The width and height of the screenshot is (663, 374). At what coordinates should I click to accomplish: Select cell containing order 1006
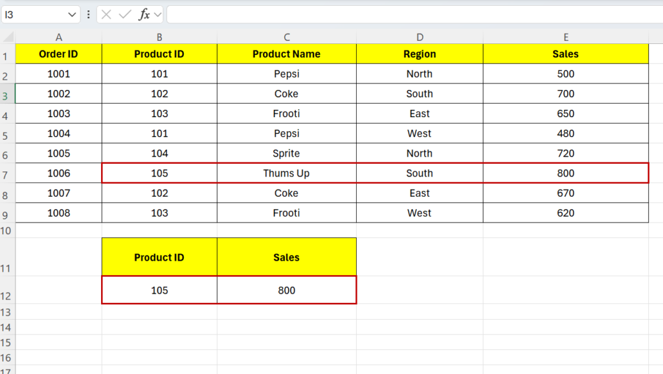(59, 173)
